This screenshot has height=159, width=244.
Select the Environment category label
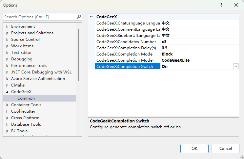(23, 26)
